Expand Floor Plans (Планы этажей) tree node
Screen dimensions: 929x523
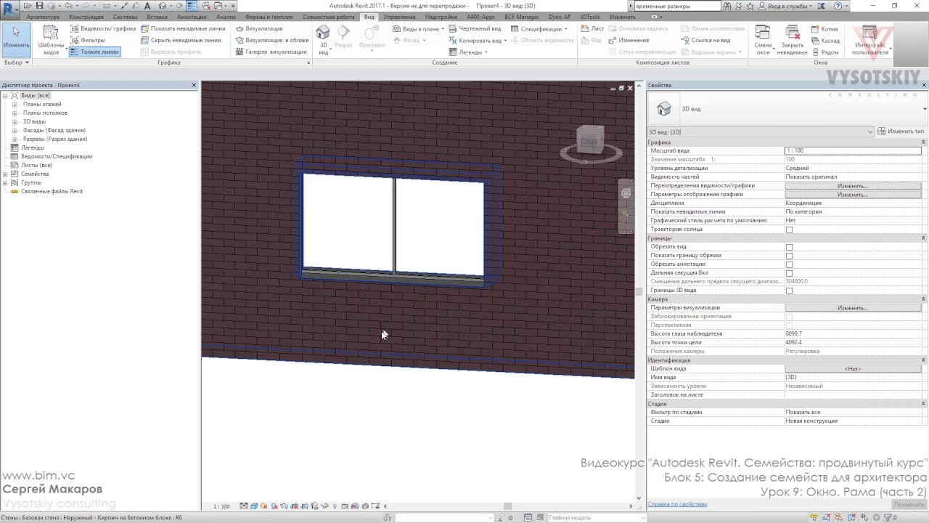click(x=15, y=105)
